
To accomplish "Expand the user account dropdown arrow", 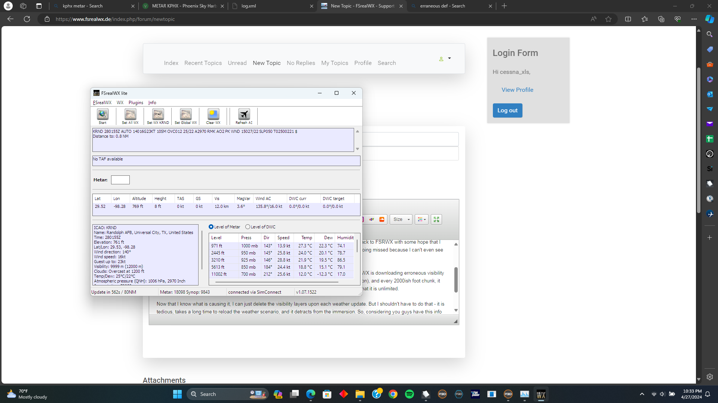I will pyautogui.click(x=449, y=59).
